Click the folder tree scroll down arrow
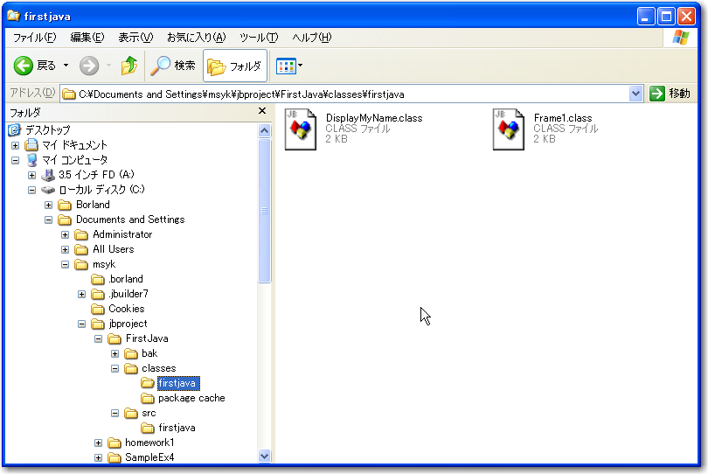Screen dimensions: 708x474 coord(265,456)
